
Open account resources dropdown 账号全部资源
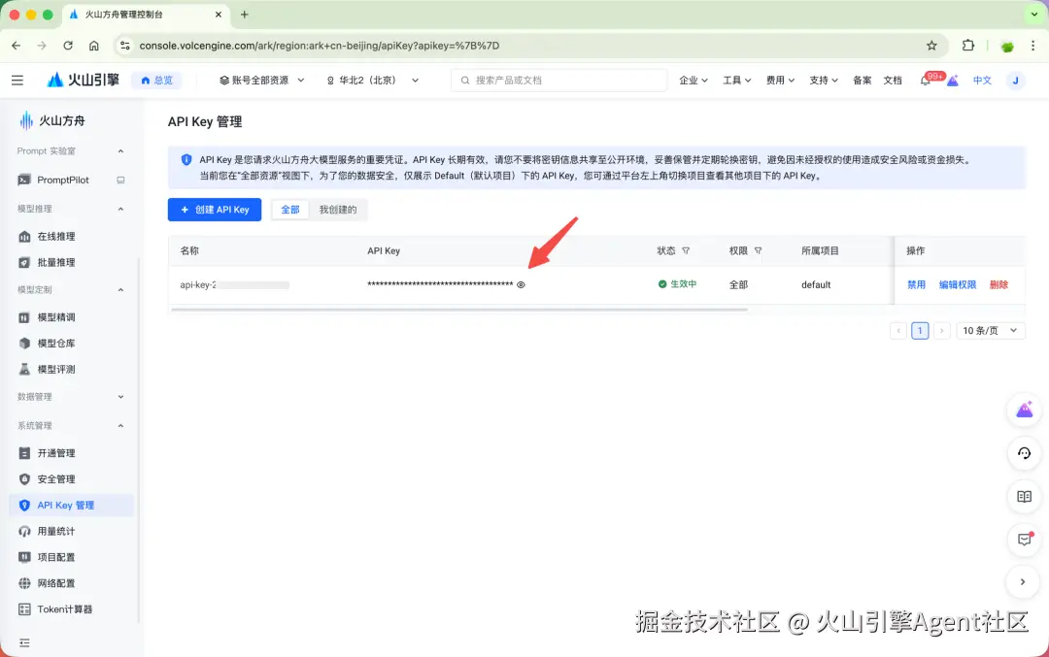[x=261, y=81]
